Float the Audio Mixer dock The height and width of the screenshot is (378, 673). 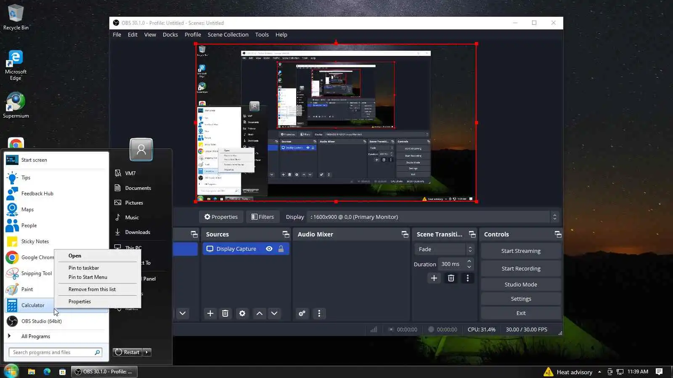click(405, 234)
